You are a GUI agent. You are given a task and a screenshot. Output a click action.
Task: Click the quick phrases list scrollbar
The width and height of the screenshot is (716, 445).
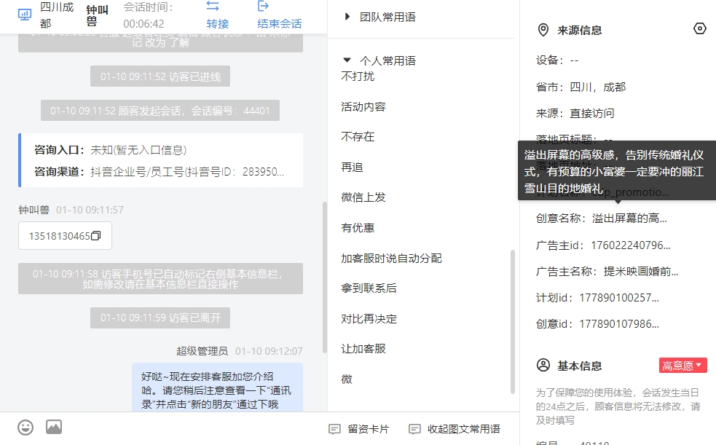pyautogui.click(x=512, y=322)
